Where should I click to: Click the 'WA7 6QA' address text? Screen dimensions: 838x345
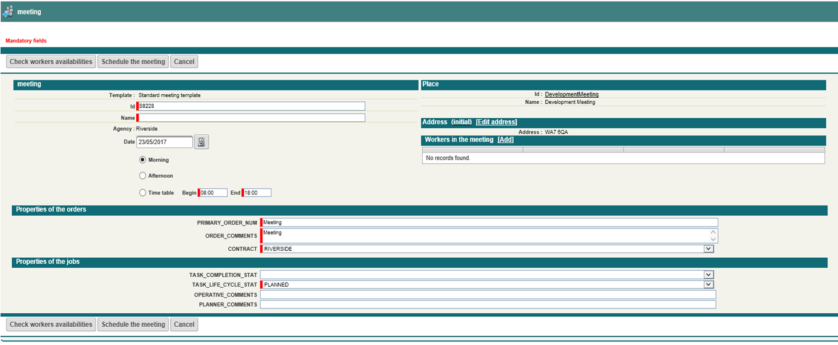(x=556, y=132)
